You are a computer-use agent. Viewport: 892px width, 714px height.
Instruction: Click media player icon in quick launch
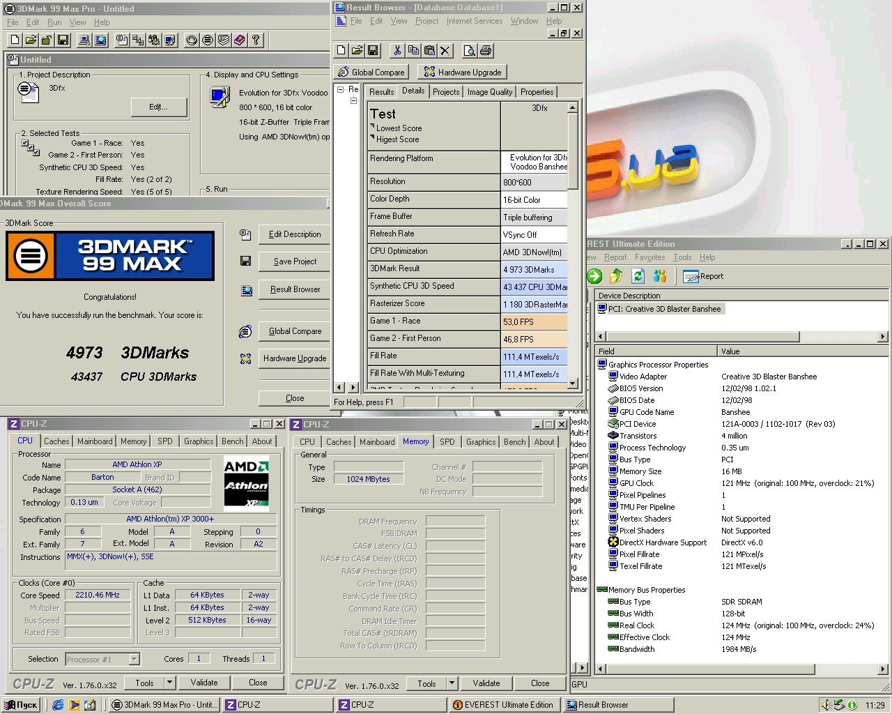(74, 705)
